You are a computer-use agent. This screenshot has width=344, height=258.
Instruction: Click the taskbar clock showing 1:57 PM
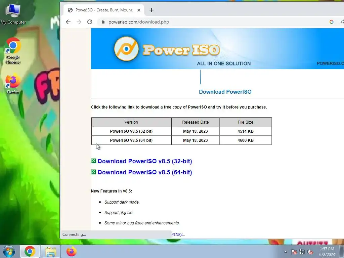pos(327,252)
